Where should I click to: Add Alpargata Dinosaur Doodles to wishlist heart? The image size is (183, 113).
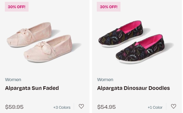click(174, 106)
